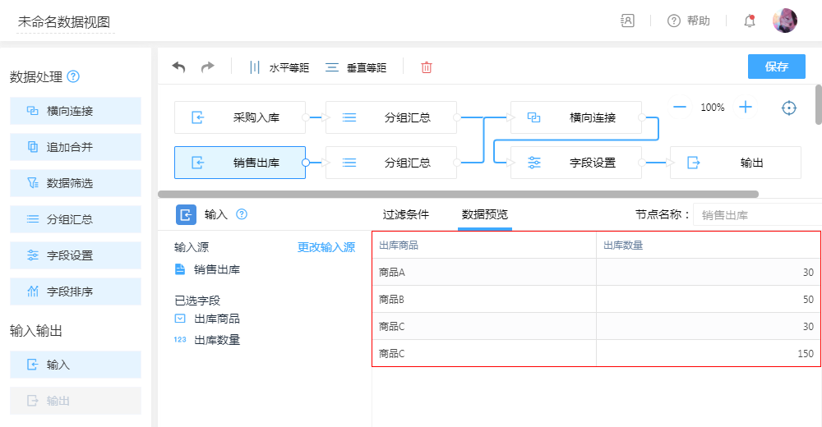This screenshot has height=427, width=822.
Task: Apply 水平等距 horizontal spacing
Action: tap(279, 67)
